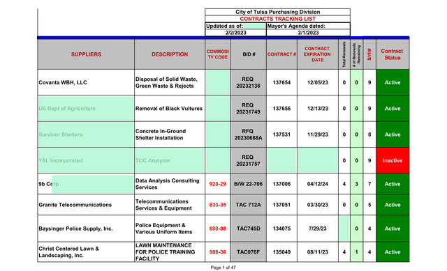Select 'Baysinger Police Supply, Inc.' supplier cell
The height and width of the screenshot is (271, 447).
(86, 229)
